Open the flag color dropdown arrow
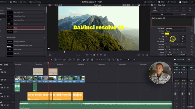 99,60
